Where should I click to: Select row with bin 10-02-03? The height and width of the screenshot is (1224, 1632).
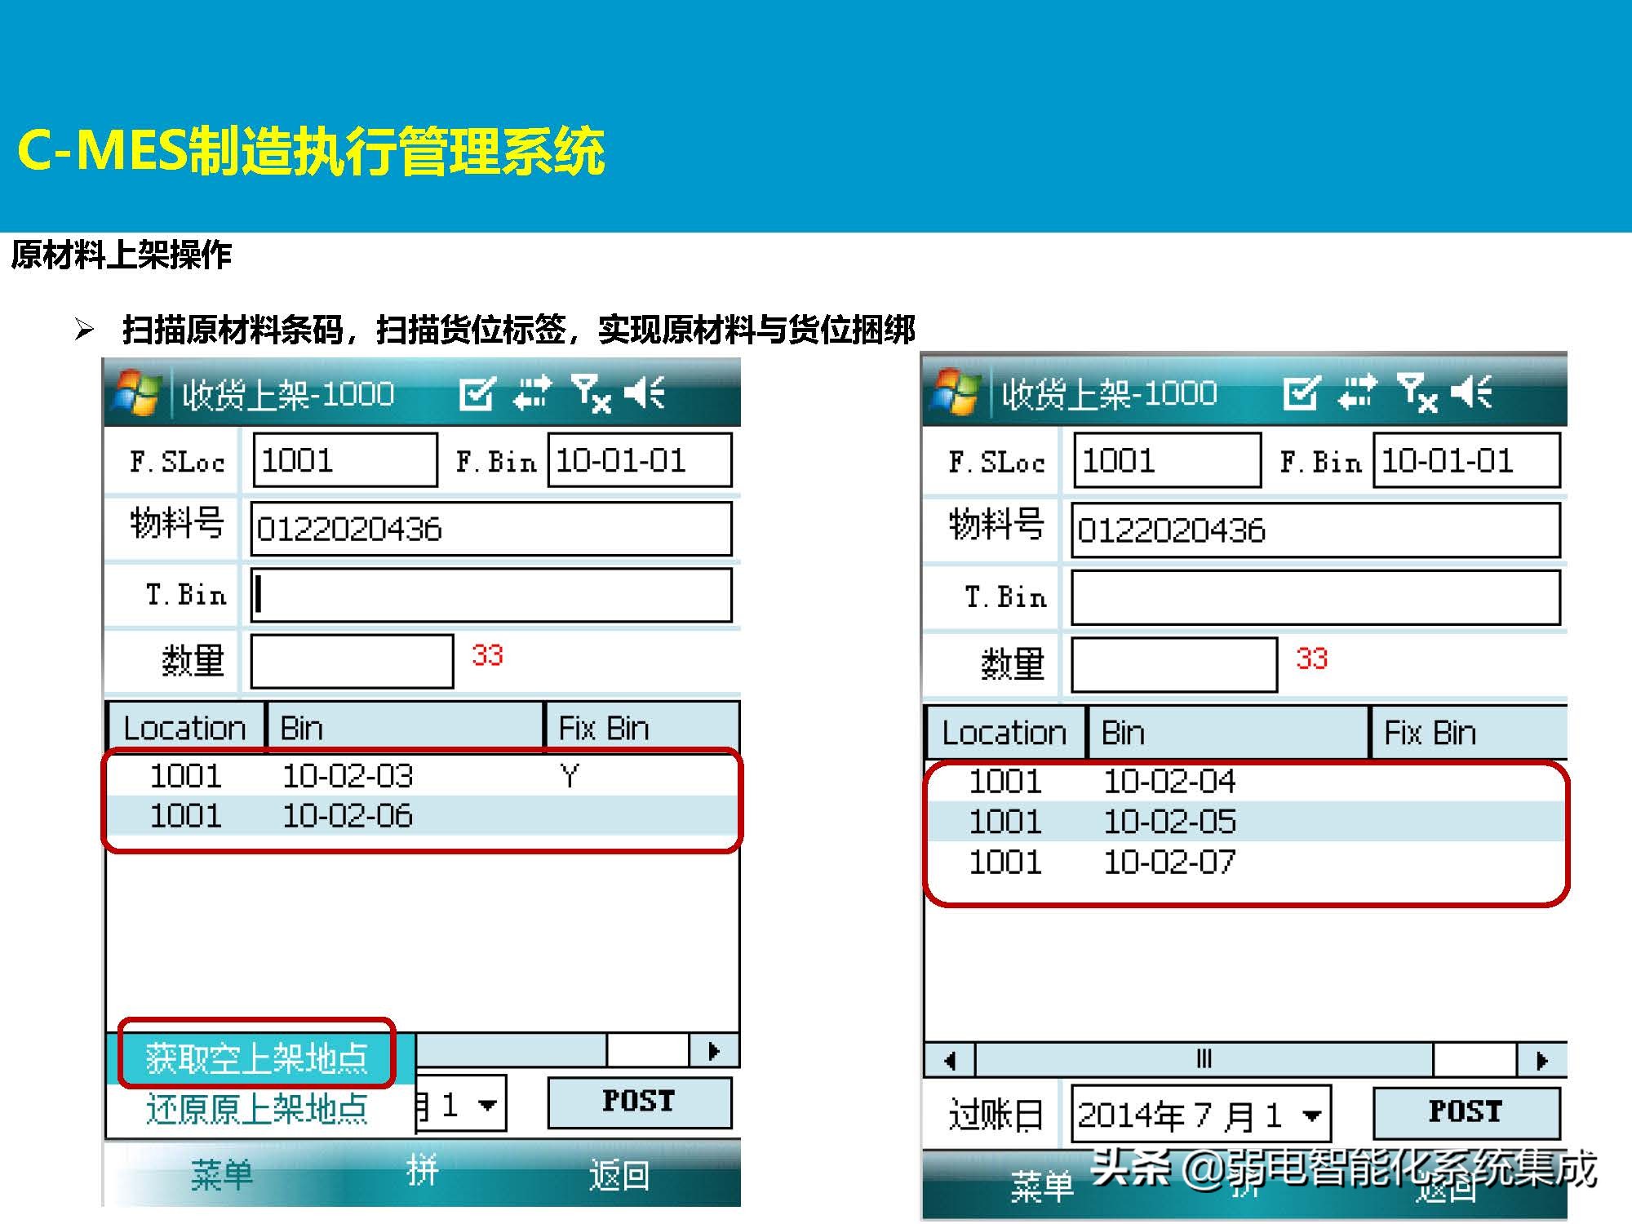click(423, 775)
